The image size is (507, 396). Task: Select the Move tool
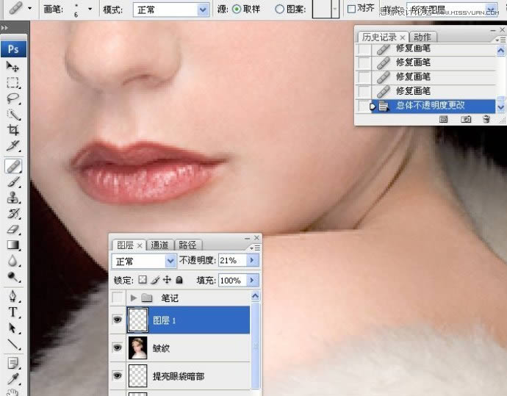[x=13, y=66]
